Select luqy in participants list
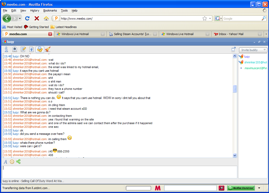This screenshot has width=269, height=193. tap(247, 57)
